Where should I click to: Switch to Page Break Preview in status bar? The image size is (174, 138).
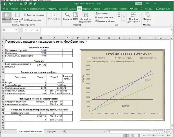click(139, 135)
